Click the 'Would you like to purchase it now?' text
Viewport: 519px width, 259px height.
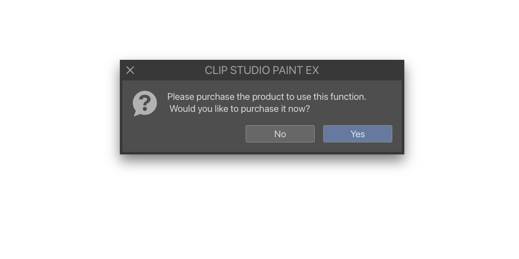(x=240, y=109)
